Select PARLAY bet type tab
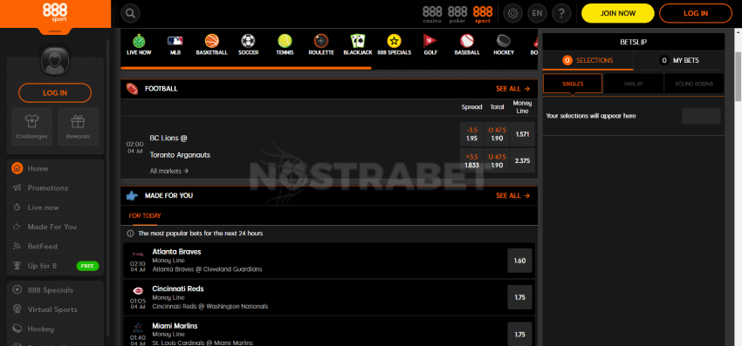 pyautogui.click(x=633, y=84)
